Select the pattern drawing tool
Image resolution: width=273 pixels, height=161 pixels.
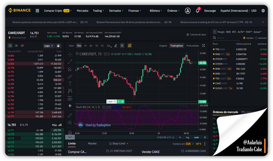point(70,91)
